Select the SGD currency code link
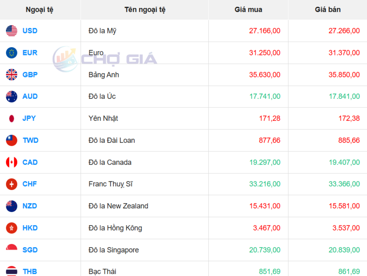Screen dimensions: 367x276 click(x=30, y=250)
